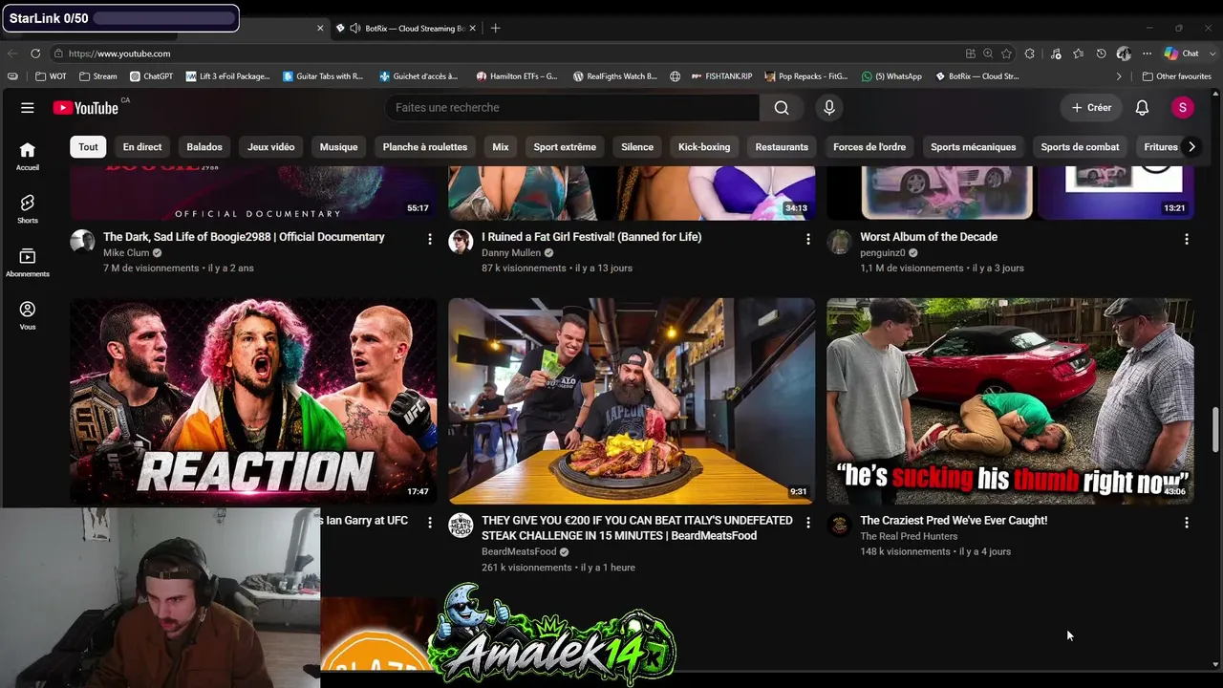Open Accueil in the sidebar
The image size is (1223, 688).
point(28,156)
